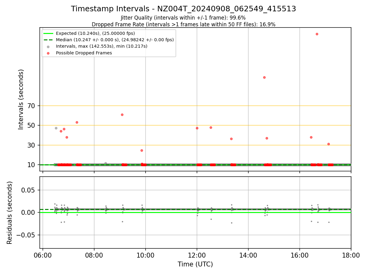Click the red point near 09:05 at about 61 seconds

coord(122,115)
